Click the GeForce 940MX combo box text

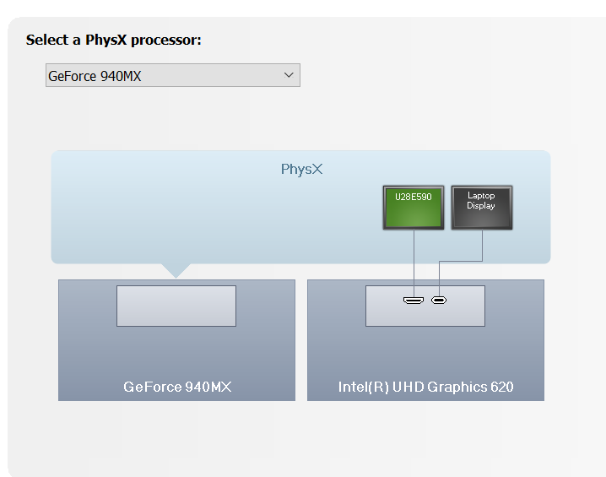click(x=95, y=76)
